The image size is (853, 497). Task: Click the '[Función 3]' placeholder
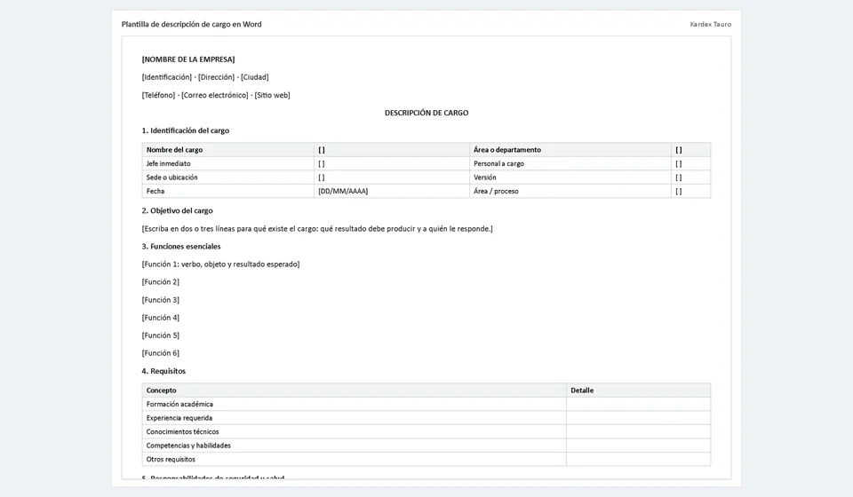[x=161, y=300]
